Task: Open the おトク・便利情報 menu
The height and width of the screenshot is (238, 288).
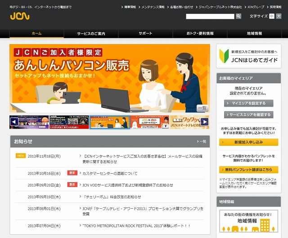Action: coord(200,33)
